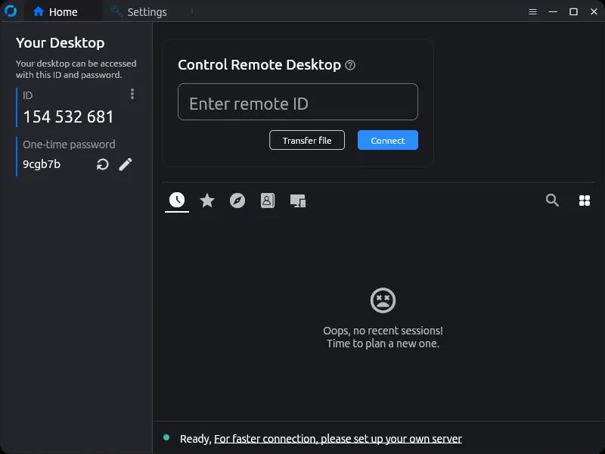Open the ID three-dot menu
The width and height of the screenshot is (605, 454).
[x=132, y=94]
